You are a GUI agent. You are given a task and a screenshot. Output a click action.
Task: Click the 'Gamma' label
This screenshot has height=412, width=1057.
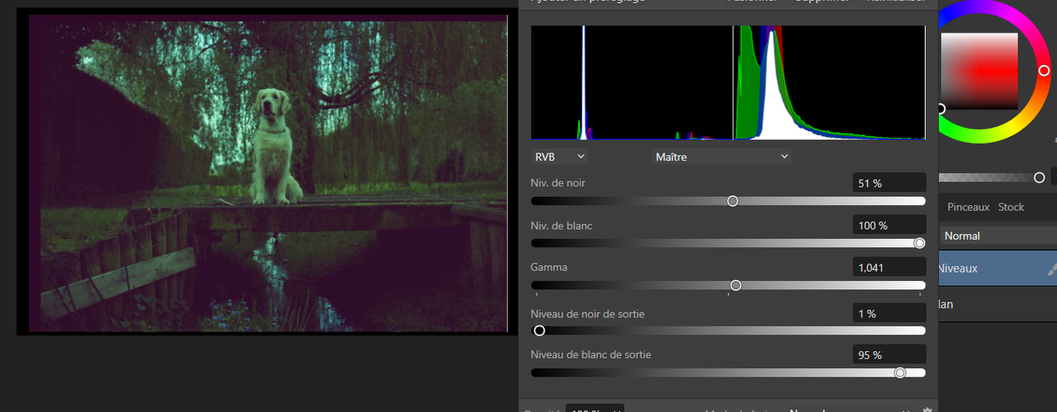point(548,267)
